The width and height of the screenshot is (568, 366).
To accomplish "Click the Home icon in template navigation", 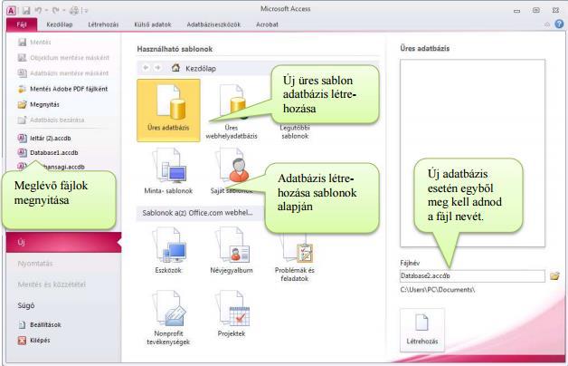I will pos(175,68).
